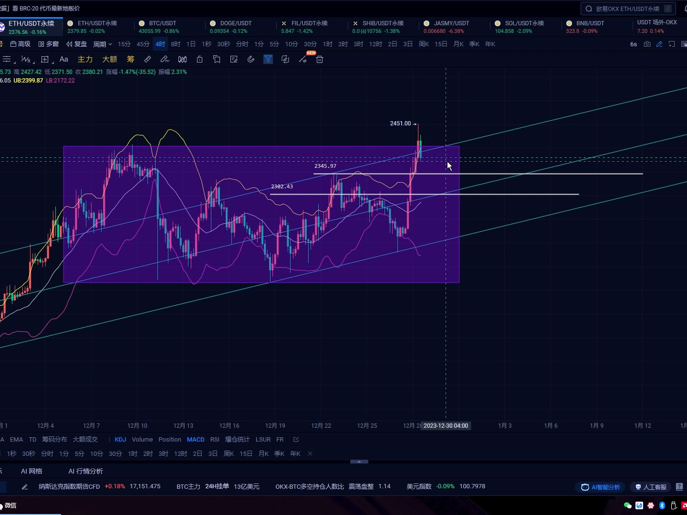The width and height of the screenshot is (687, 515).
Task: Select the 15分 timeframe
Action: 124,44
